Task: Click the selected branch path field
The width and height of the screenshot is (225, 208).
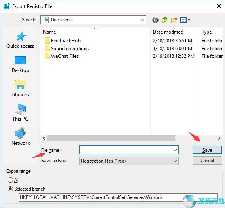Action: [x=118, y=197]
